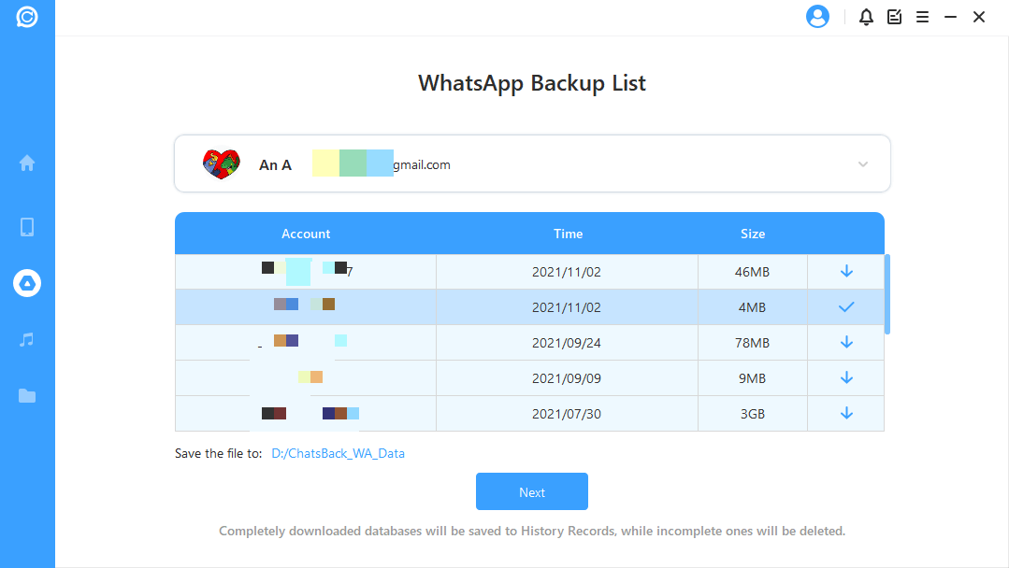Click the Next button
This screenshot has height=568, width=1009.
click(532, 491)
